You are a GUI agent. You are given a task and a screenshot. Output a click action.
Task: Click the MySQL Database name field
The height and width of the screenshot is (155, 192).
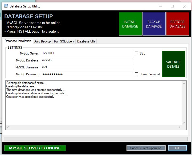87,60
